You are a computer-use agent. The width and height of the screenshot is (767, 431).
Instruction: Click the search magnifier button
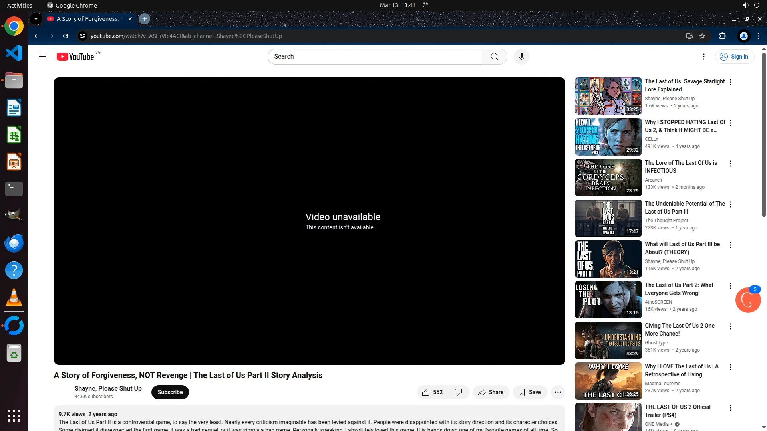494,57
